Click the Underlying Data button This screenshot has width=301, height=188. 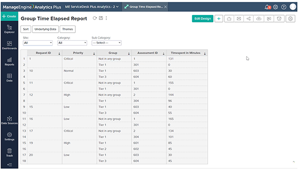tap(45, 29)
